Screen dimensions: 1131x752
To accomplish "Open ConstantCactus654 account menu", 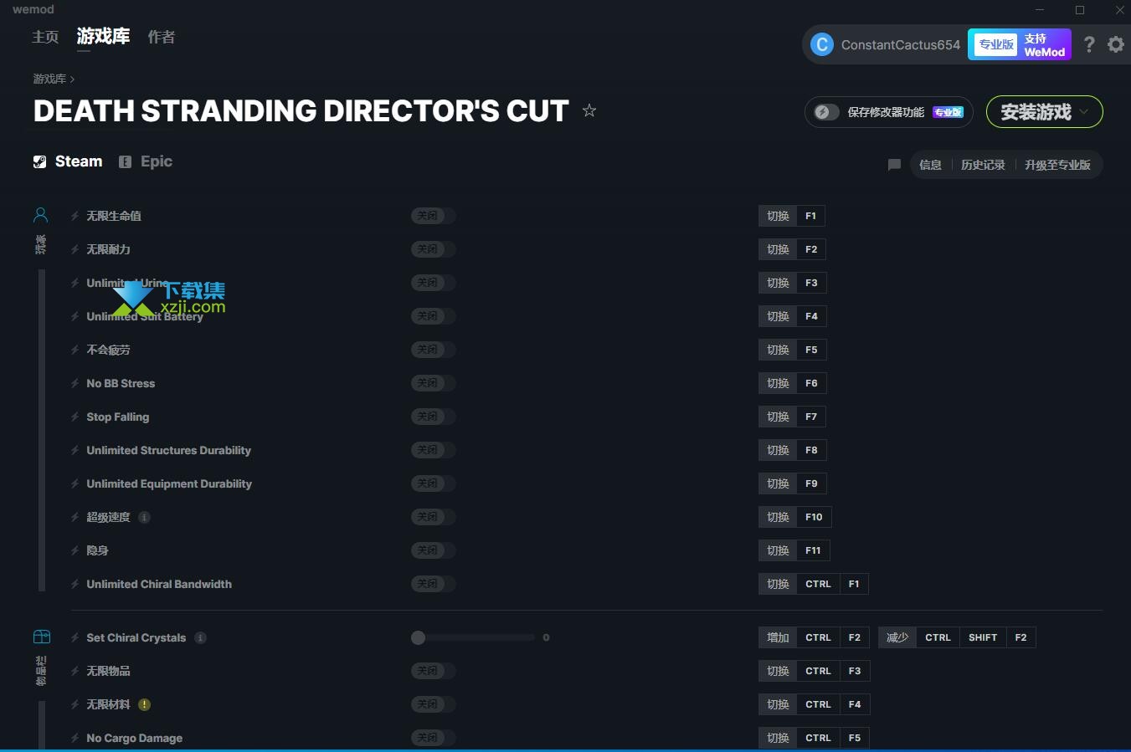I will [887, 45].
